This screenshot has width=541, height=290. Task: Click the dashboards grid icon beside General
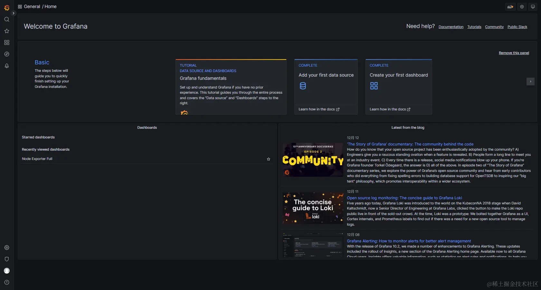pos(20,6)
